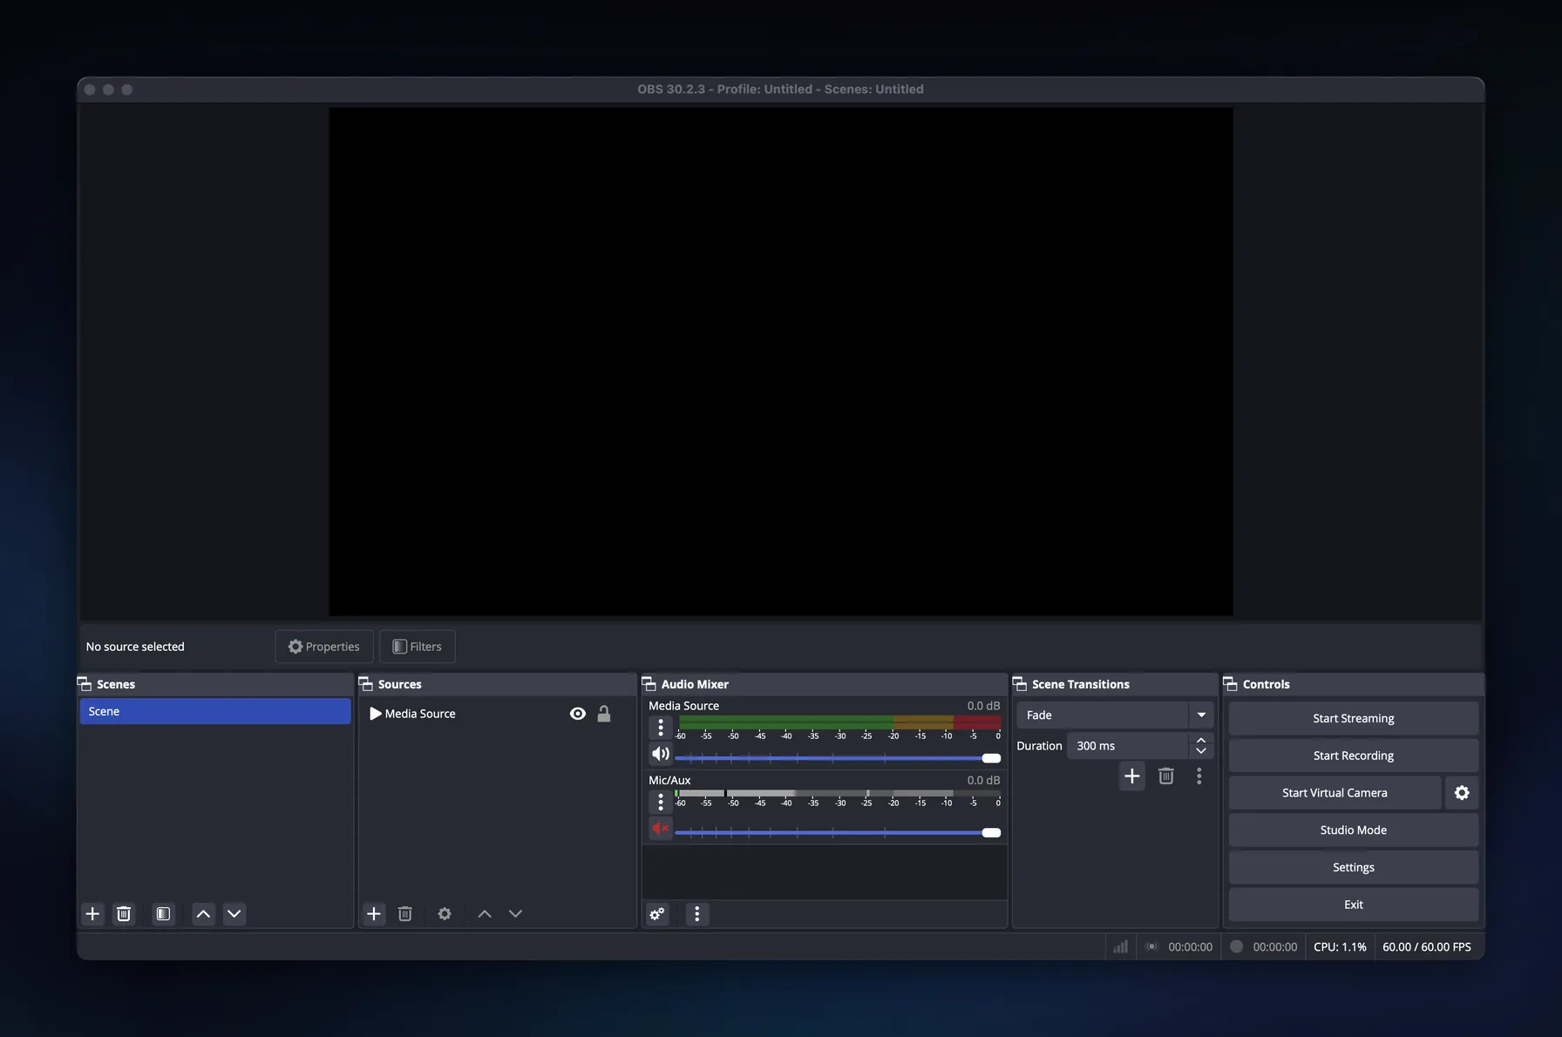
Task: Pop out the Sources dock icon
Action: (x=366, y=684)
